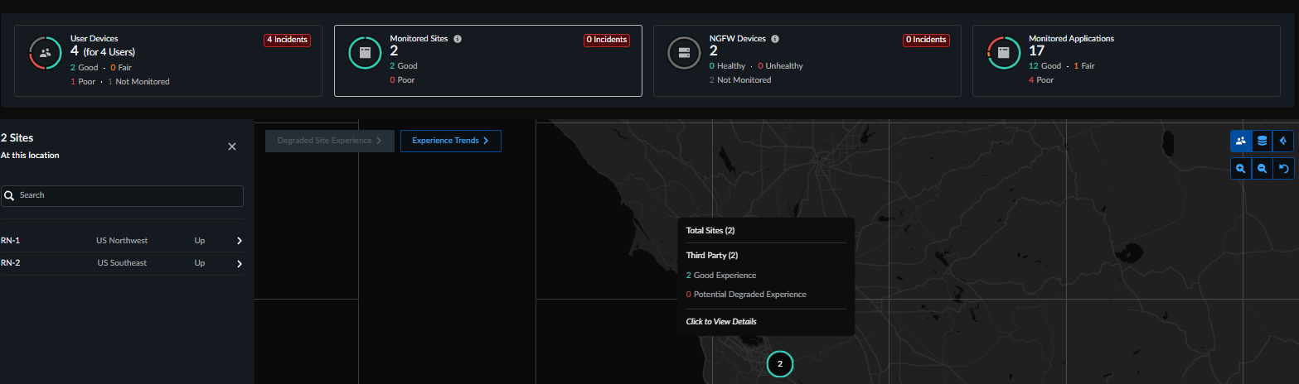Image resolution: width=1299 pixels, height=384 pixels.
Task: Zoom out on the map
Action: pyautogui.click(x=1262, y=169)
